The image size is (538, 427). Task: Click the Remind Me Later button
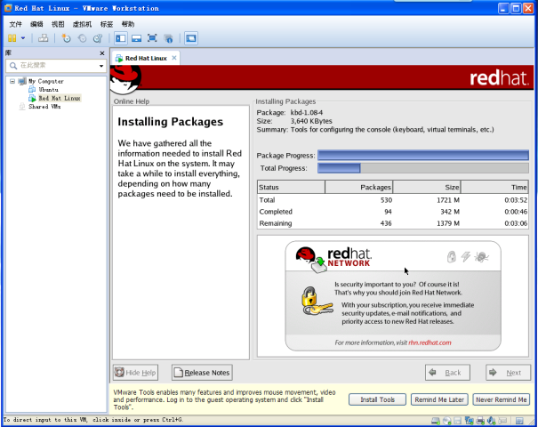tap(439, 399)
